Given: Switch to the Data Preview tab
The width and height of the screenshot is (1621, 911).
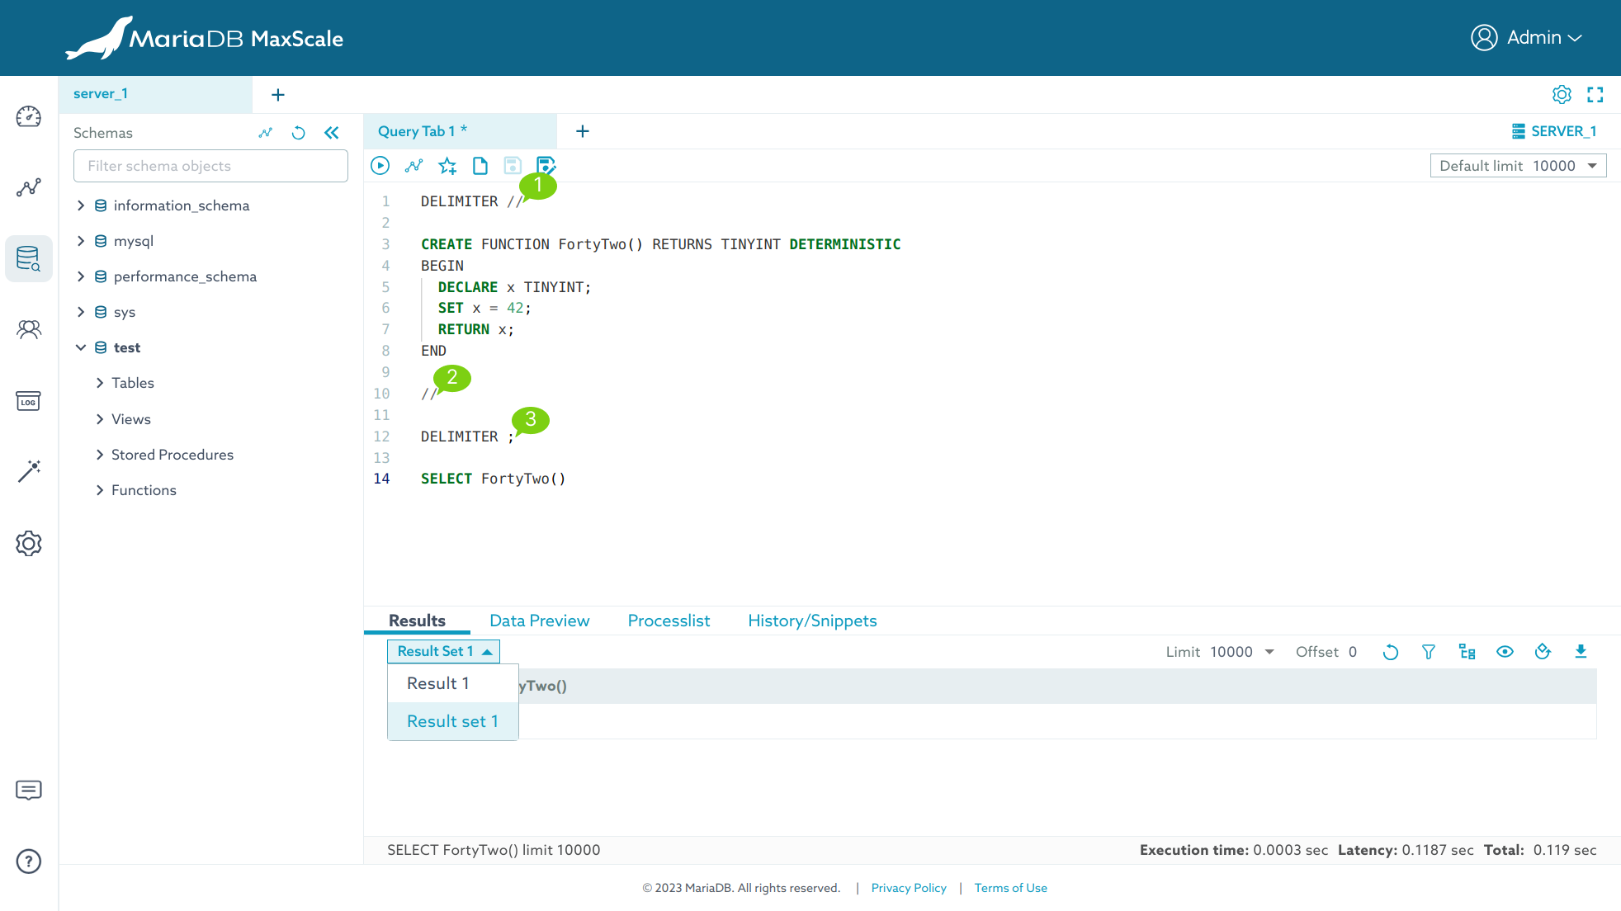Looking at the screenshot, I should (x=539, y=621).
